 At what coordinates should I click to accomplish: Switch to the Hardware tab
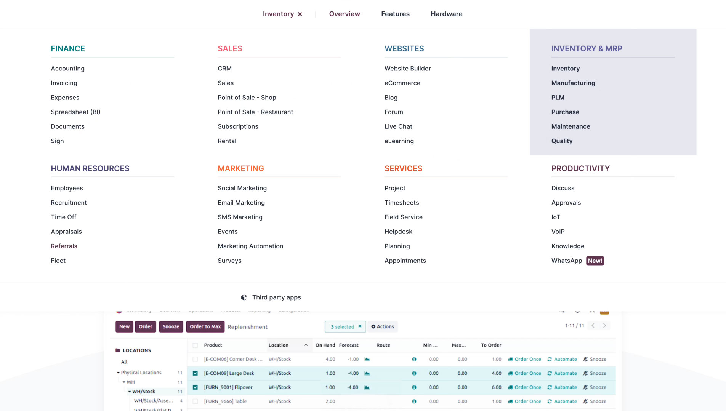tap(446, 14)
